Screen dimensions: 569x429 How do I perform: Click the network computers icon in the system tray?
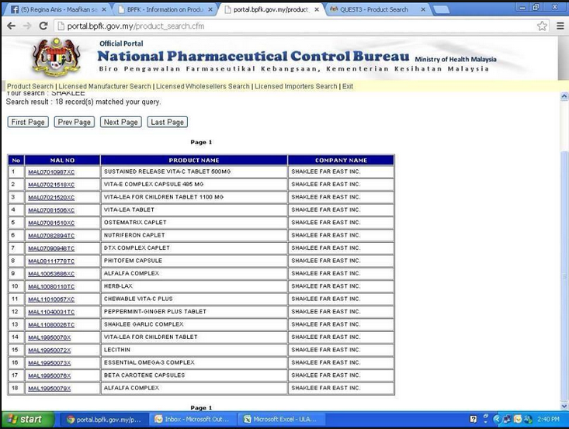point(507,420)
